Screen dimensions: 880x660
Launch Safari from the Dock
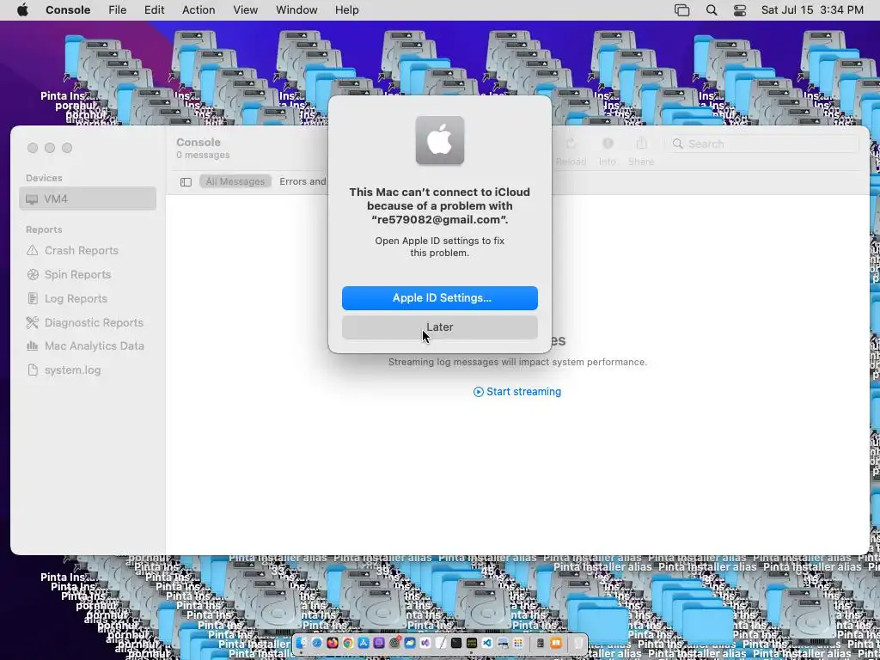(317, 643)
